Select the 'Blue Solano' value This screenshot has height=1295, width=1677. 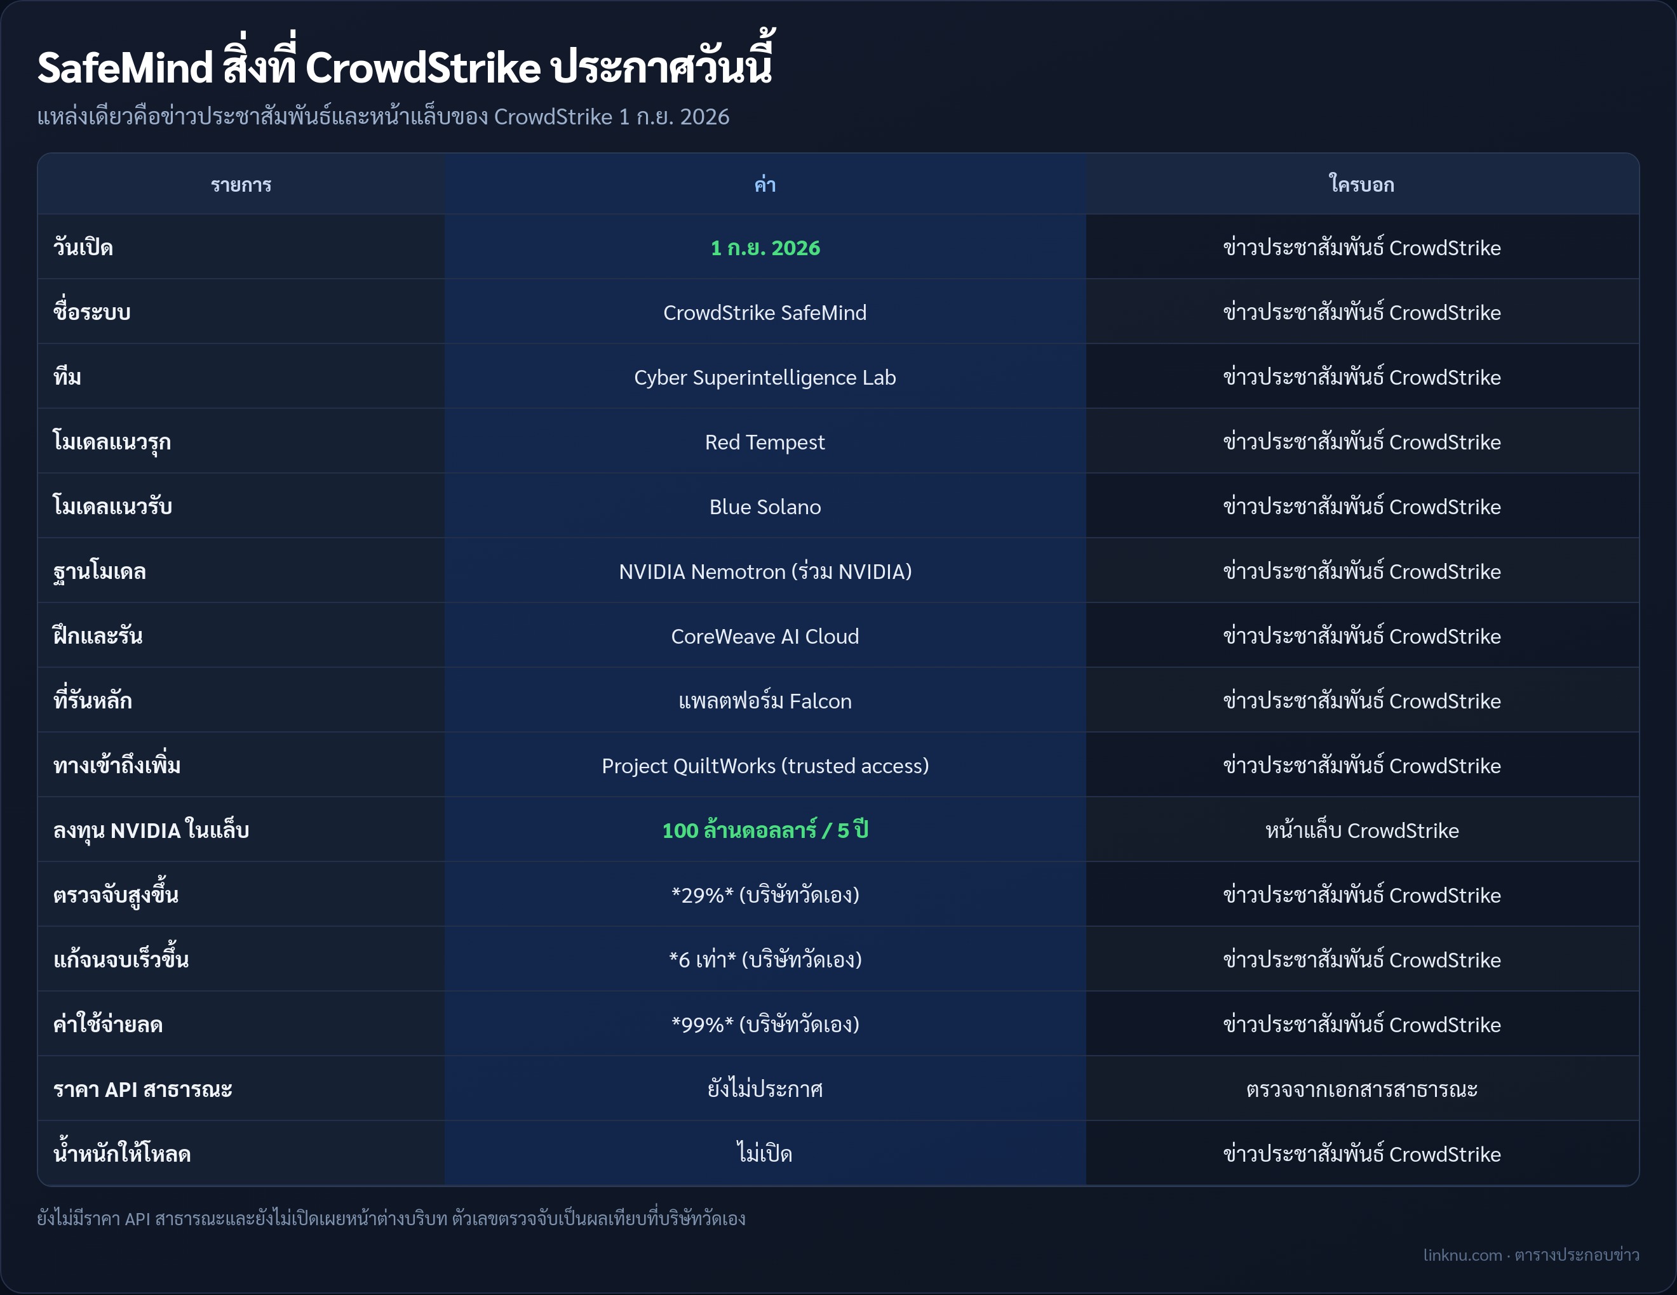765,507
